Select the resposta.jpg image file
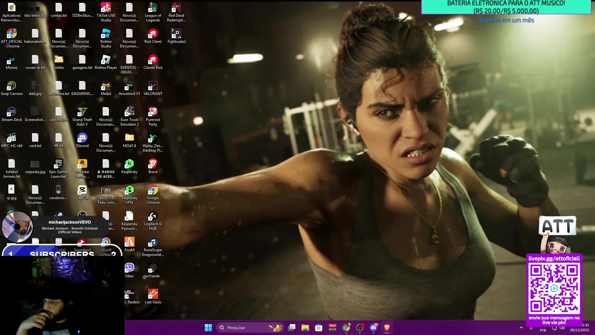 pos(35,167)
